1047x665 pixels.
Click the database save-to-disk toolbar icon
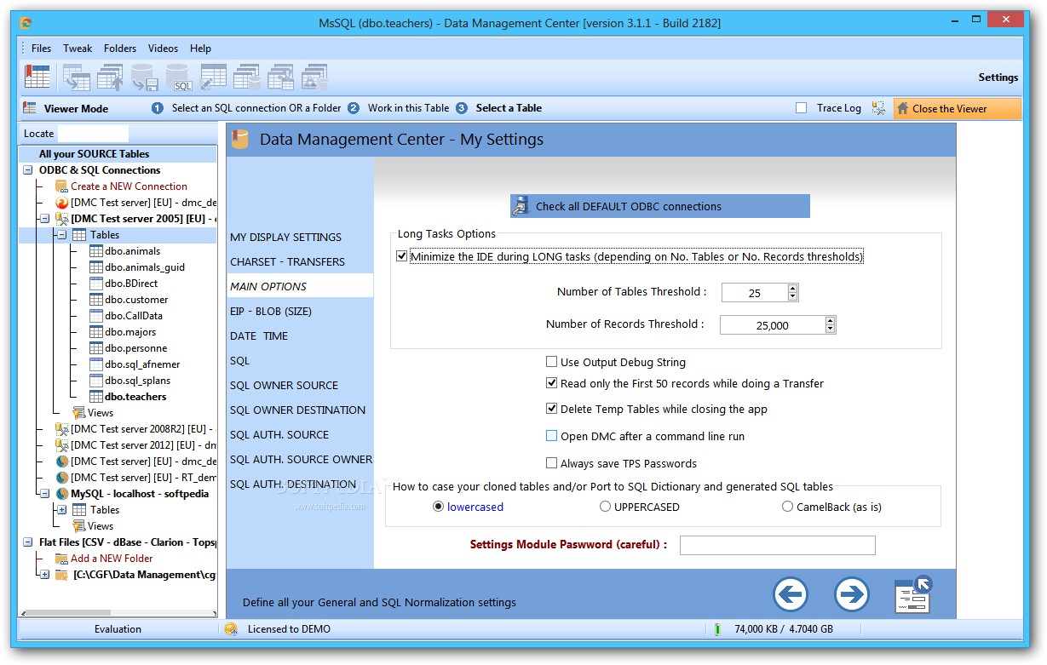tap(145, 77)
